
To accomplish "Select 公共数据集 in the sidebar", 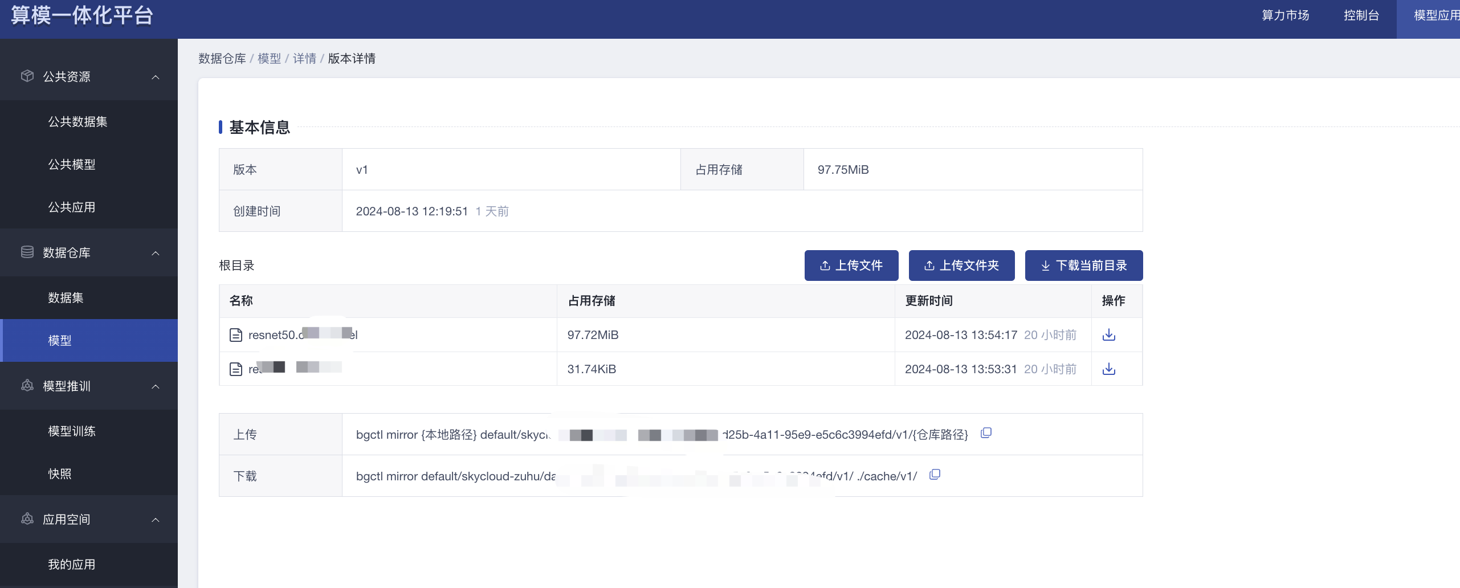I will [x=78, y=121].
